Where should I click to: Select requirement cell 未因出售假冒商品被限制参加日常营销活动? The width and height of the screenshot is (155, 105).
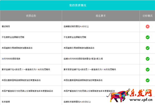tap(101, 80)
